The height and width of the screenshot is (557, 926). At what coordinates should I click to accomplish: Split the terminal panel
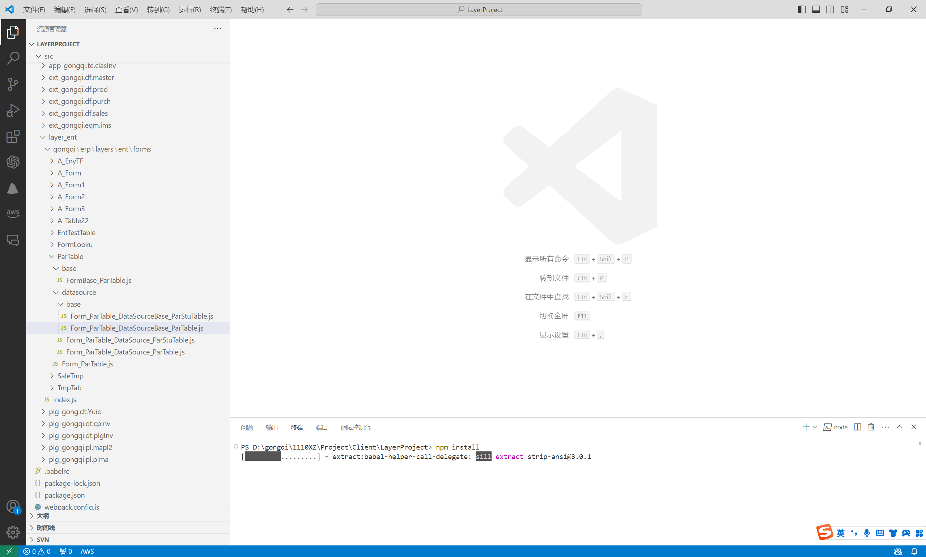tap(857, 427)
